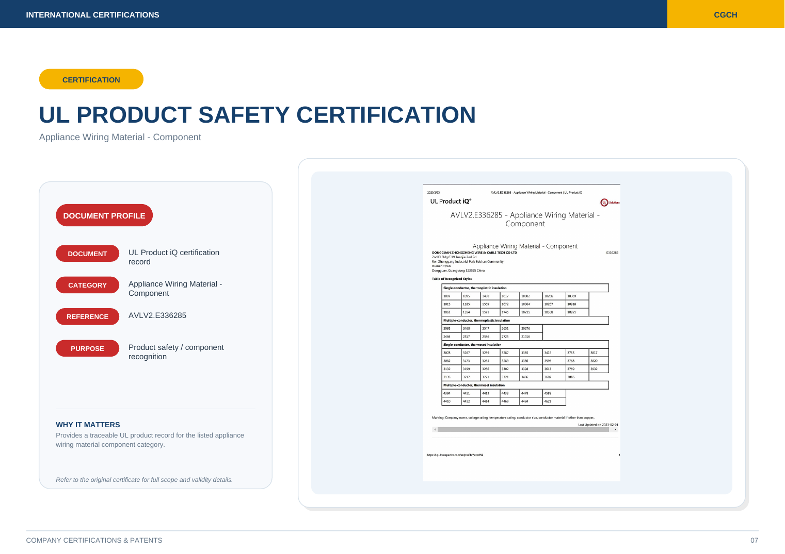Click the 'Table of Recognized Styles' label
785x554 pixels.
452,279
